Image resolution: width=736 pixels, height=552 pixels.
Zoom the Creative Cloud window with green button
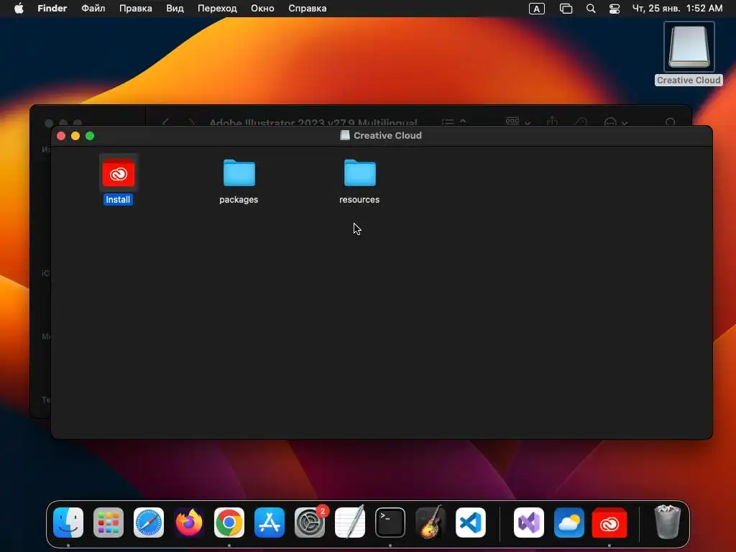pyautogui.click(x=90, y=136)
